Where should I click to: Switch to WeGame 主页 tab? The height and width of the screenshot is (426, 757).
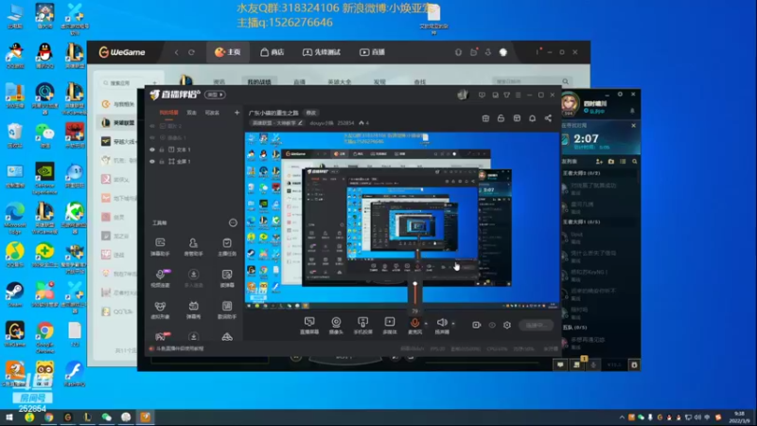[x=228, y=52]
